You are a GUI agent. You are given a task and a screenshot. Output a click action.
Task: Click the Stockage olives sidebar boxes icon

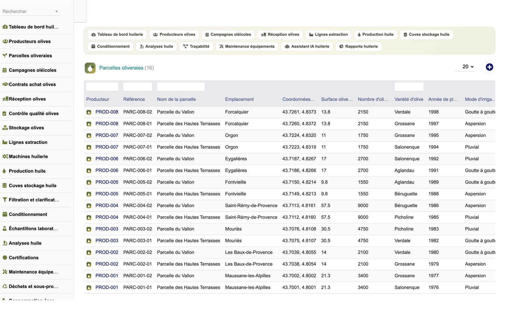[x=5, y=128]
